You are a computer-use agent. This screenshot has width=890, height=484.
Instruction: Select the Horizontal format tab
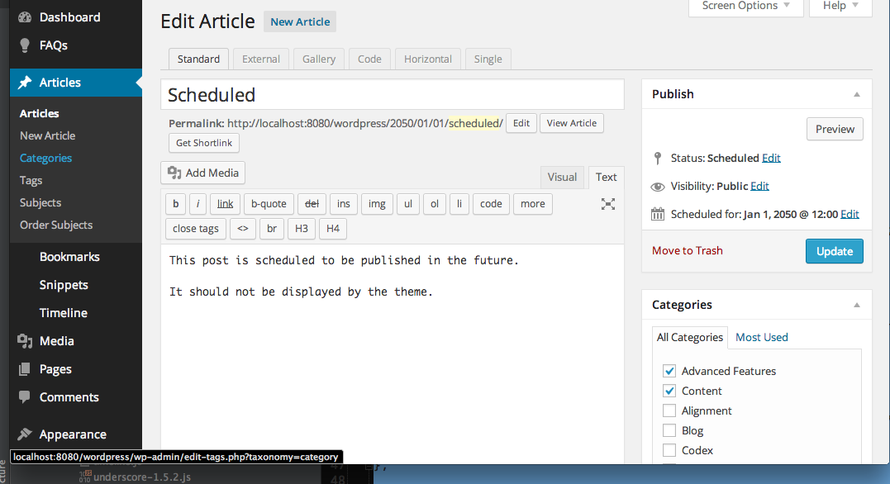pos(428,59)
